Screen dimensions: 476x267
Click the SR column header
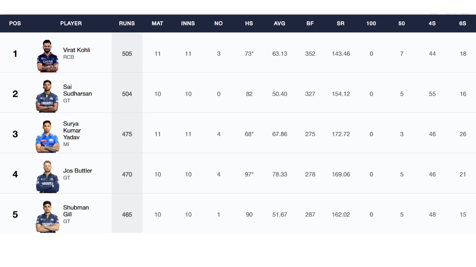[x=341, y=23]
